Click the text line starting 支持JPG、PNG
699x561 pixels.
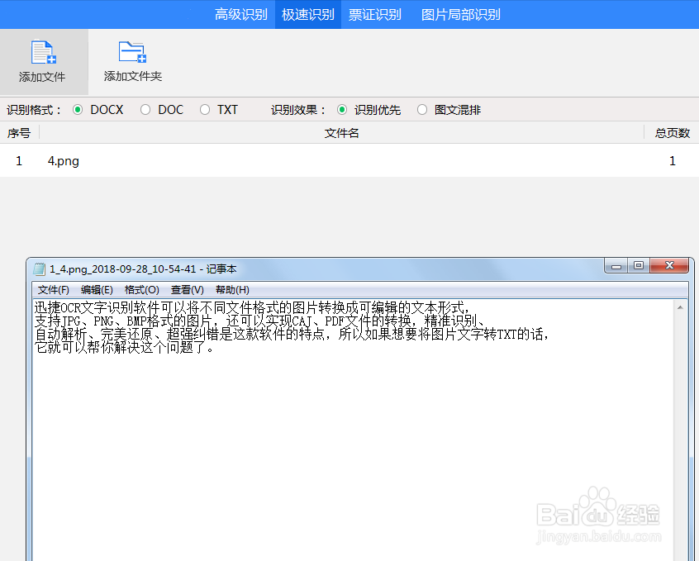point(260,321)
